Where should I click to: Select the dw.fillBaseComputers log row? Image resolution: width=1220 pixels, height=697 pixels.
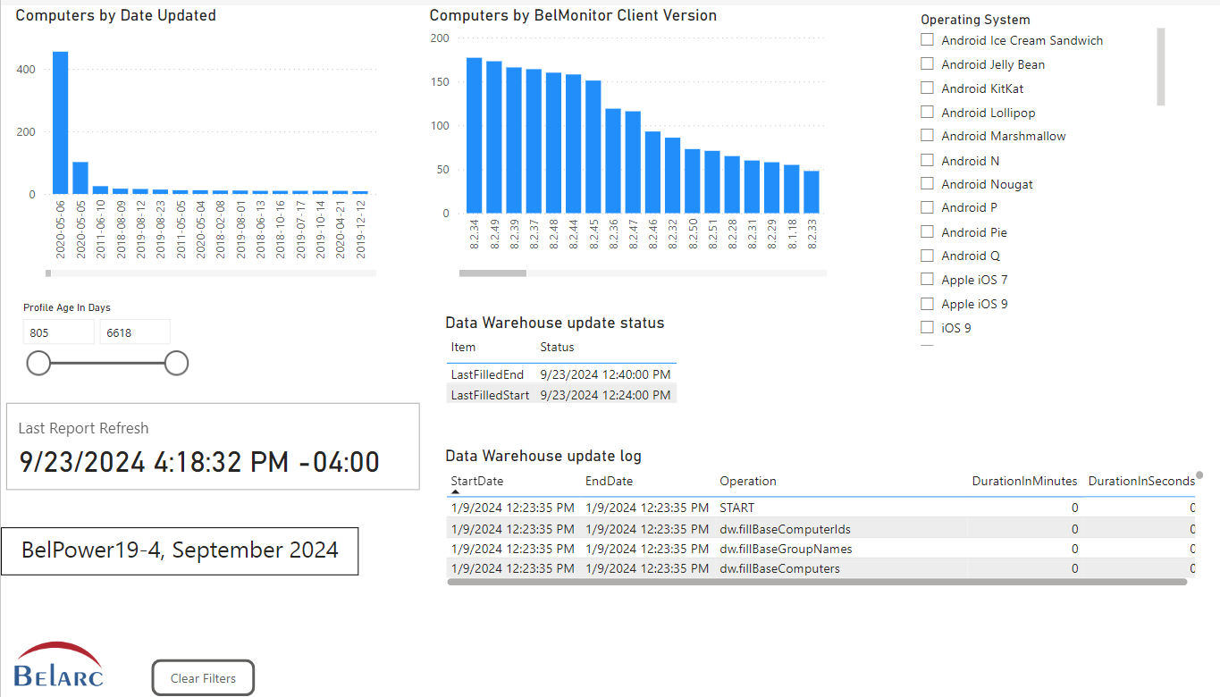pos(779,568)
